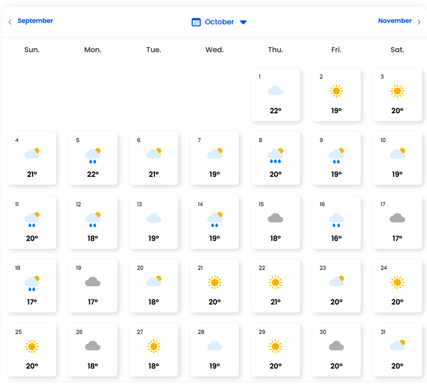Click the sun icon on October 3
The image size is (427, 384).
click(x=397, y=91)
